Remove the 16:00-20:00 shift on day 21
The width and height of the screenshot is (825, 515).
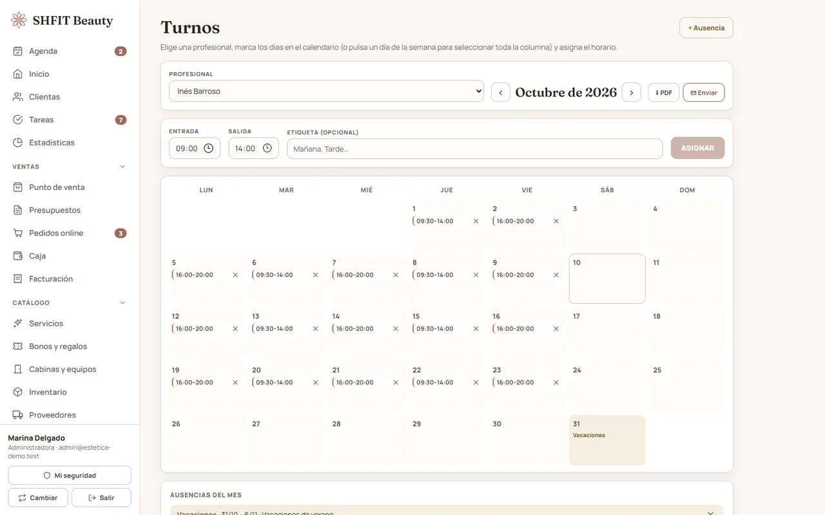396,382
